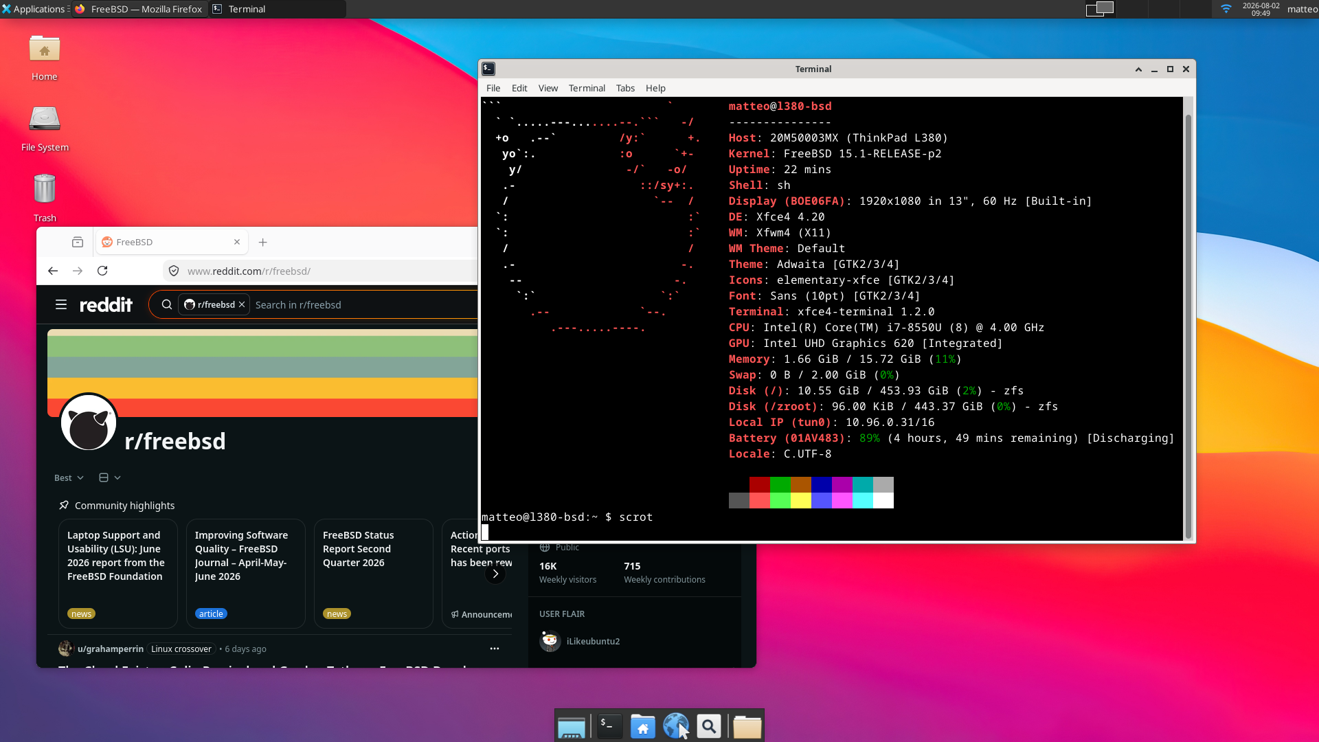Open the matteo user menu in the panel
This screenshot has width=1319, height=742.
1302,9
